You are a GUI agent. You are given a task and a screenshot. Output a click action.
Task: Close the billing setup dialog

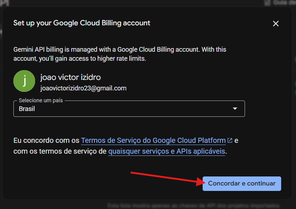(x=276, y=24)
